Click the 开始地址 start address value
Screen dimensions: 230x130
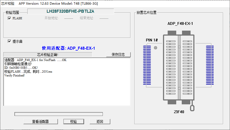(68, 18)
